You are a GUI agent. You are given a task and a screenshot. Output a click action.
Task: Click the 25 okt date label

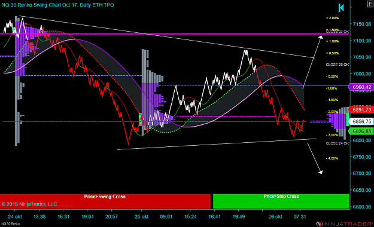[141, 217]
